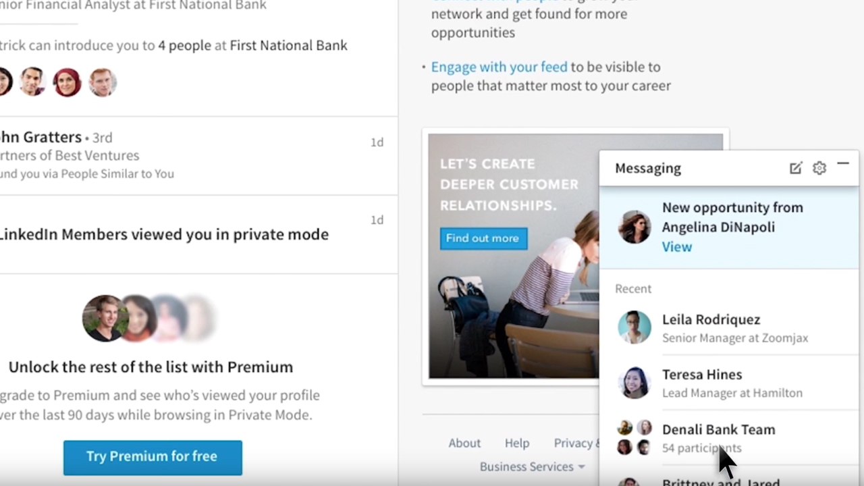This screenshot has height=486, width=864.
Task: Click Find out more ad button
Action: point(483,238)
